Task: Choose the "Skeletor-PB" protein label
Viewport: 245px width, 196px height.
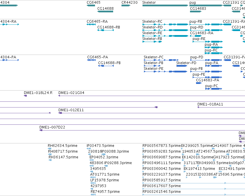Action: click(153, 63)
